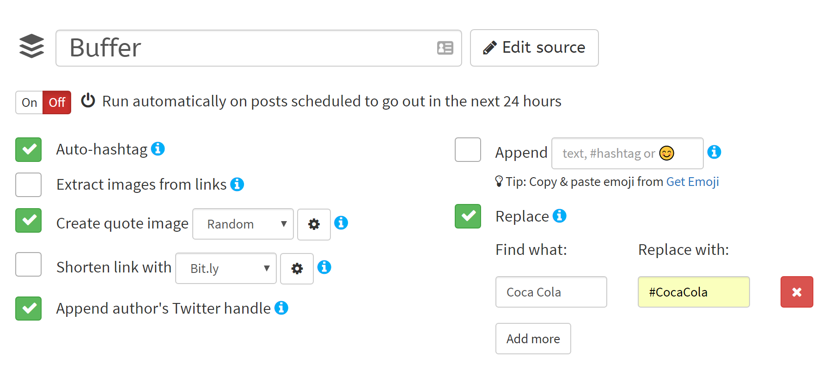The width and height of the screenshot is (830, 383).
Task: Enable the Append text checkbox
Action: 468,149
